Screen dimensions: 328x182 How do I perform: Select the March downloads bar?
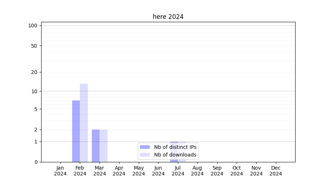click(104, 146)
